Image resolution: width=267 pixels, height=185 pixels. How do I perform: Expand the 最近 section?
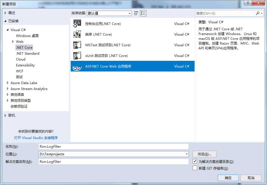5,13
